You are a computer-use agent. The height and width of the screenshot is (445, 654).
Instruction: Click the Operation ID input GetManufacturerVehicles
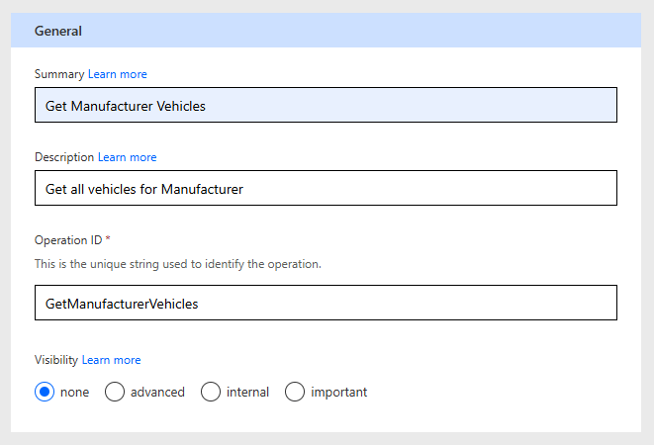tap(326, 304)
